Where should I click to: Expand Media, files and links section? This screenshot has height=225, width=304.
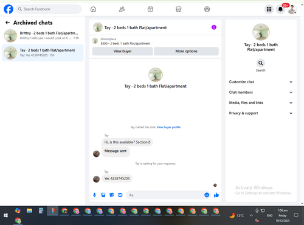(x=261, y=103)
